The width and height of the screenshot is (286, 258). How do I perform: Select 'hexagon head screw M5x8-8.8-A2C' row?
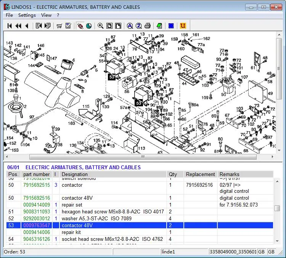point(140,212)
